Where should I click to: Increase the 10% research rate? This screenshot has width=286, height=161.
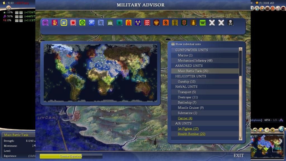[x=17, y=12]
